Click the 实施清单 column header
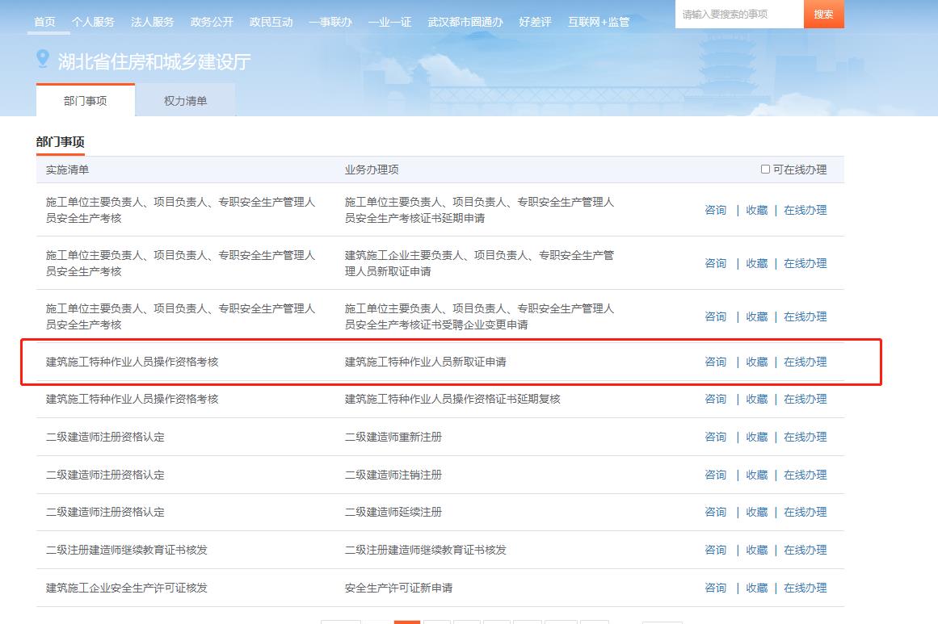This screenshot has width=938, height=624. tap(68, 170)
